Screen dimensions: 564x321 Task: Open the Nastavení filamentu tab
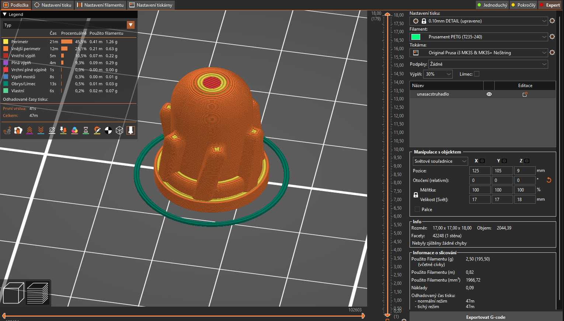pos(100,5)
